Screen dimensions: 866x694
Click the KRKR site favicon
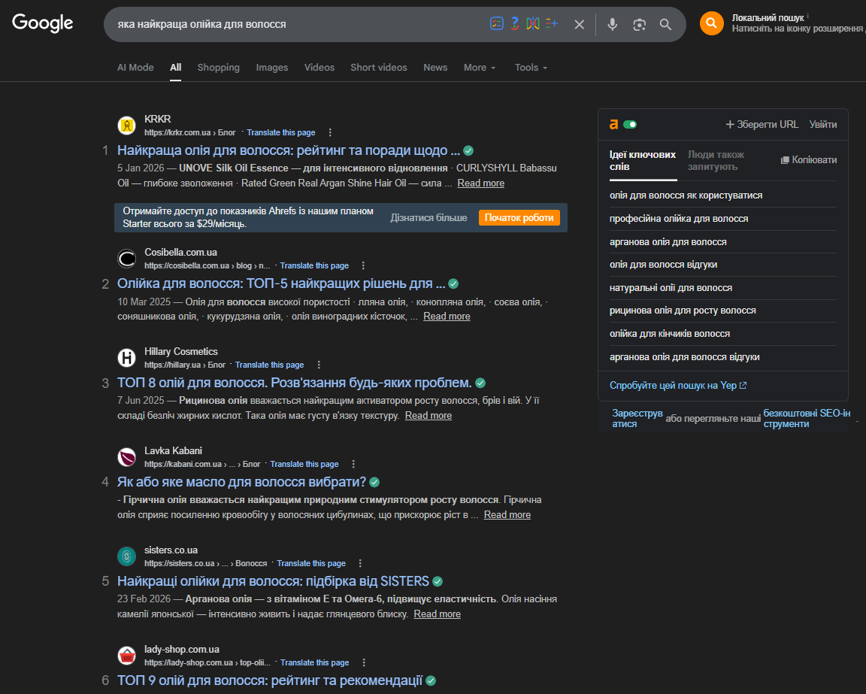[127, 126]
